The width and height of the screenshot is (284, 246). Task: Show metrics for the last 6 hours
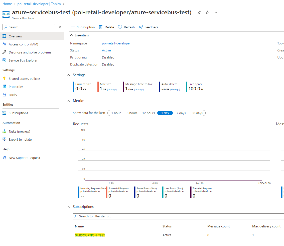click(132, 113)
